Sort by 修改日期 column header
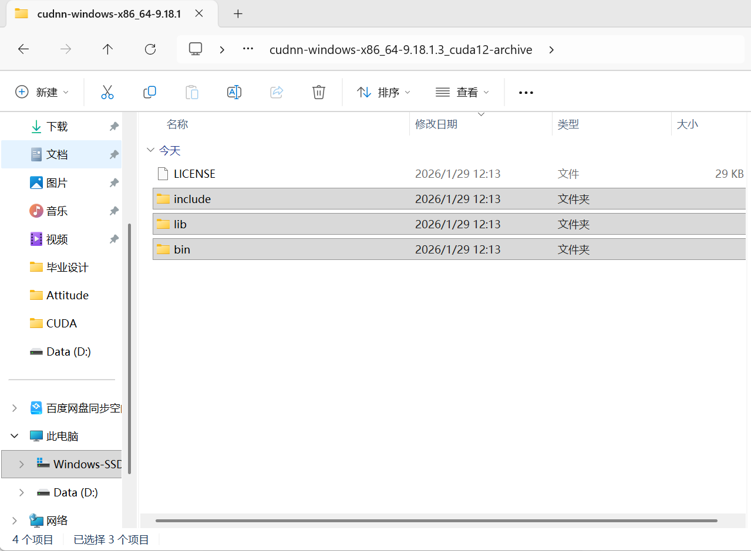The height and width of the screenshot is (551, 751). (436, 124)
